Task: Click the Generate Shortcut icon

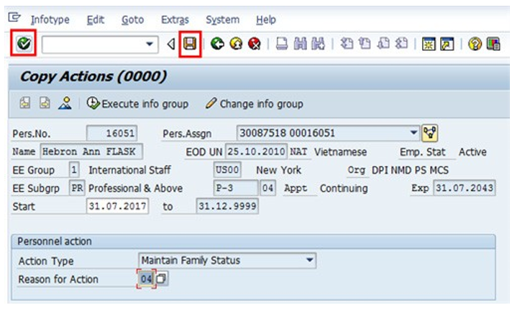Action: (x=447, y=44)
